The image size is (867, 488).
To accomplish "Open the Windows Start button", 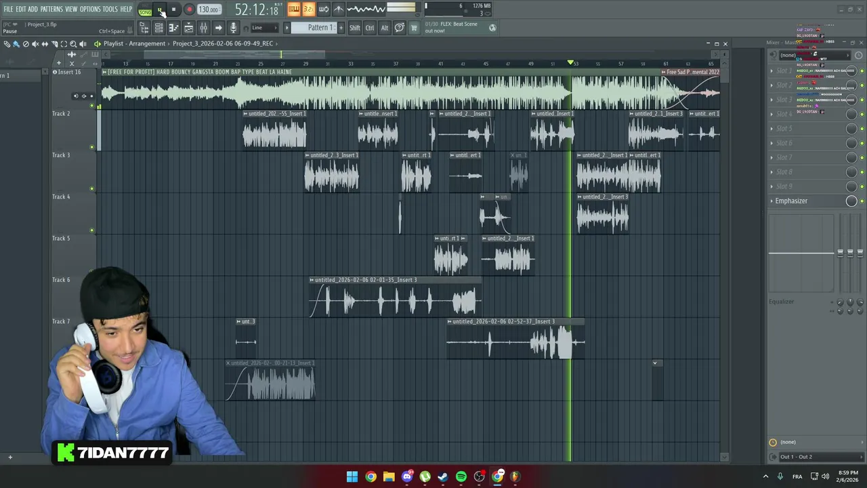I will coord(352,476).
